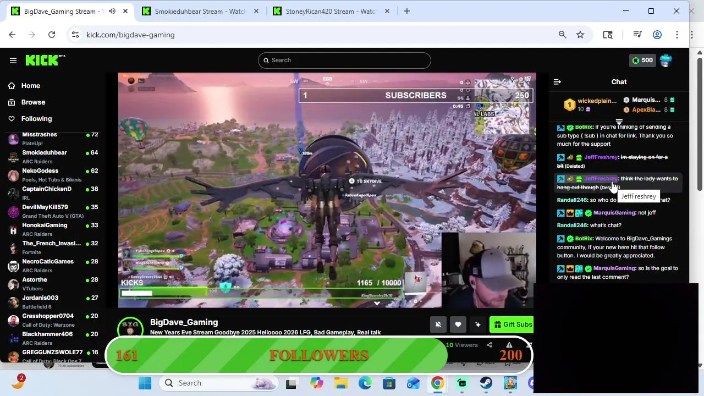
Task: Click JeffFreshrey username in second deleted message
Action: (x=601, y=179)
